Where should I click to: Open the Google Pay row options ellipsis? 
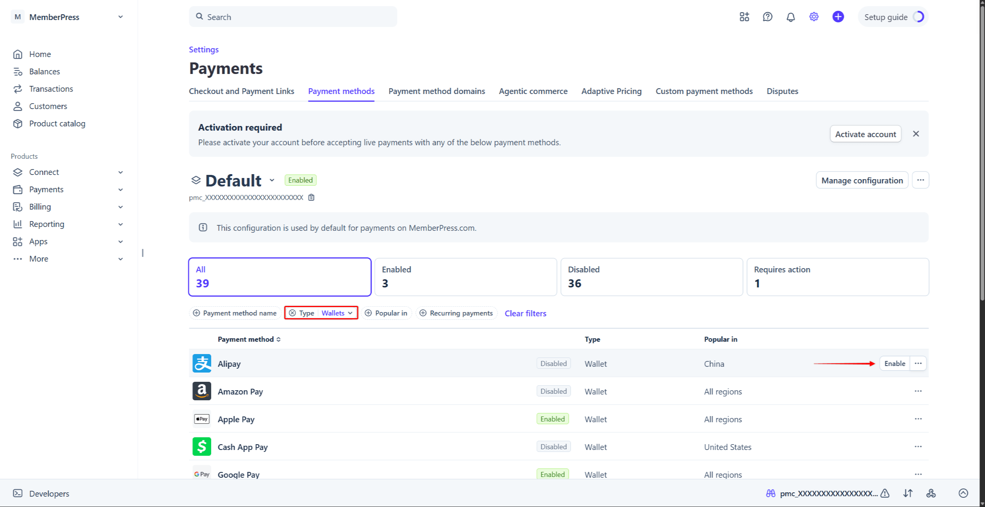[918, 474]
